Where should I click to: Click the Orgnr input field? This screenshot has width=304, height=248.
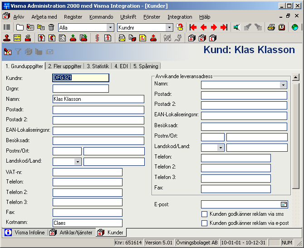[81, 89]
